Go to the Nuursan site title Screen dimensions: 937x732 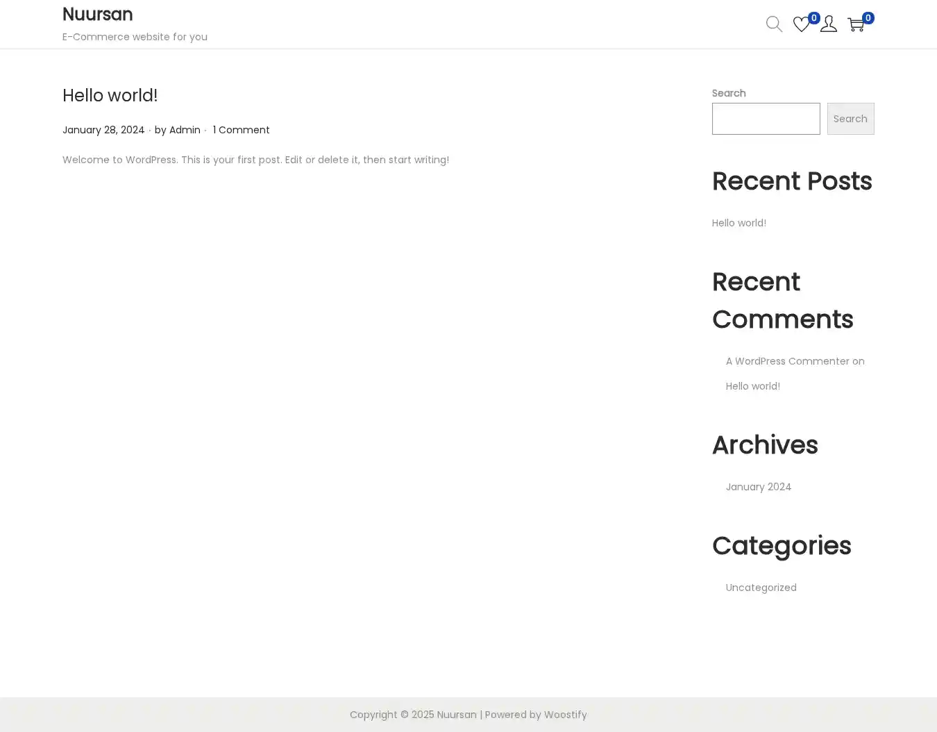tap(97, 15)
